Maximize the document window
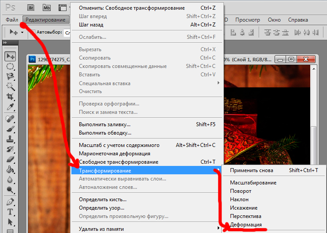 click(x=291, y=59)
